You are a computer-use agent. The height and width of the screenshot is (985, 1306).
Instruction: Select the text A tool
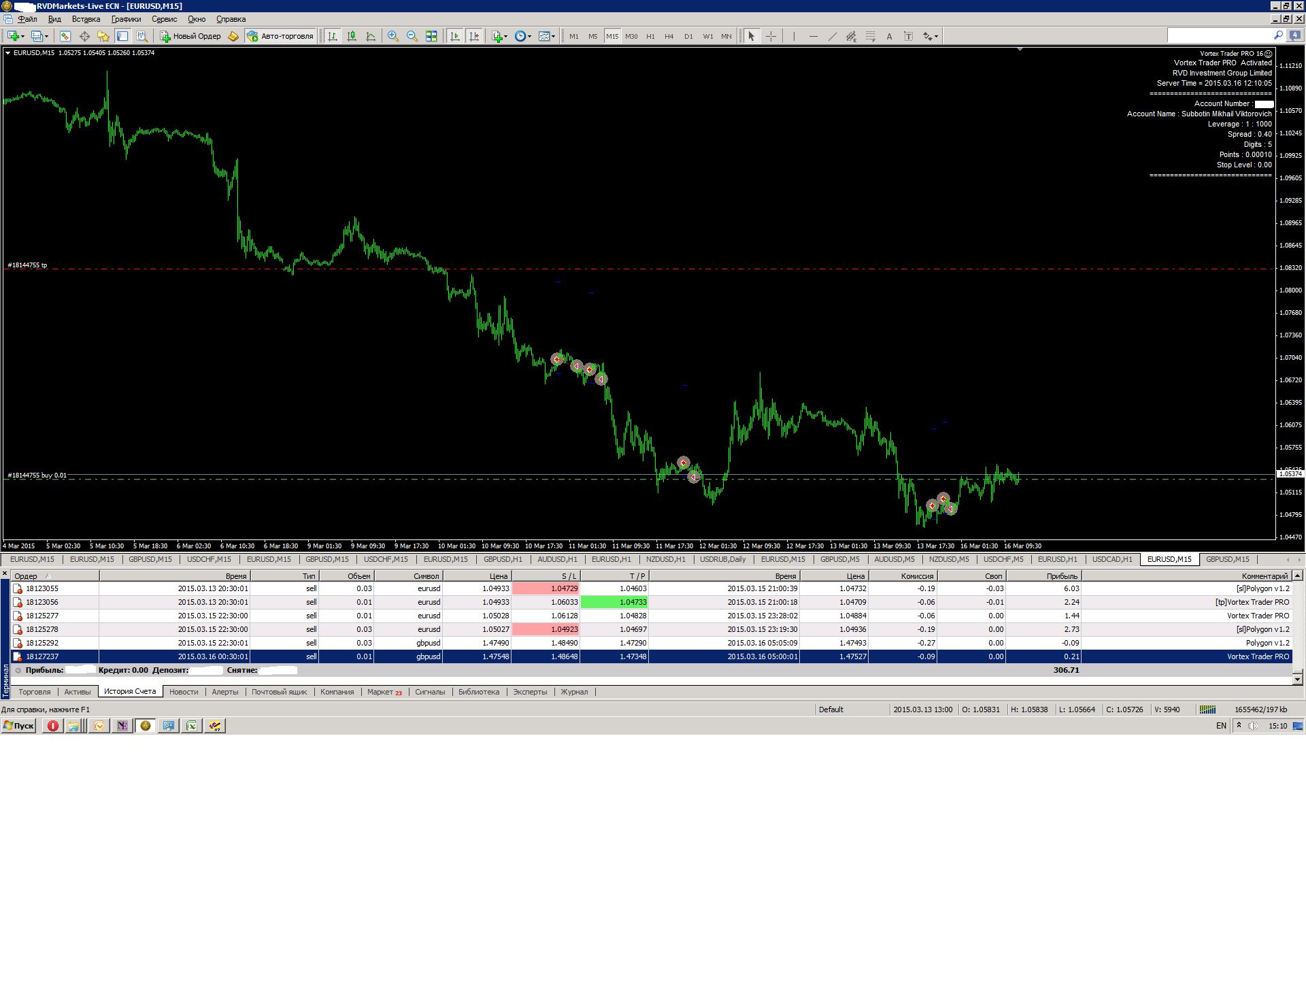point(889,36)
